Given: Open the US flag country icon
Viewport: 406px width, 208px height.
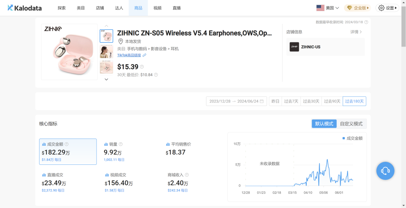Looking at the screenshot, I should (320, 8).
